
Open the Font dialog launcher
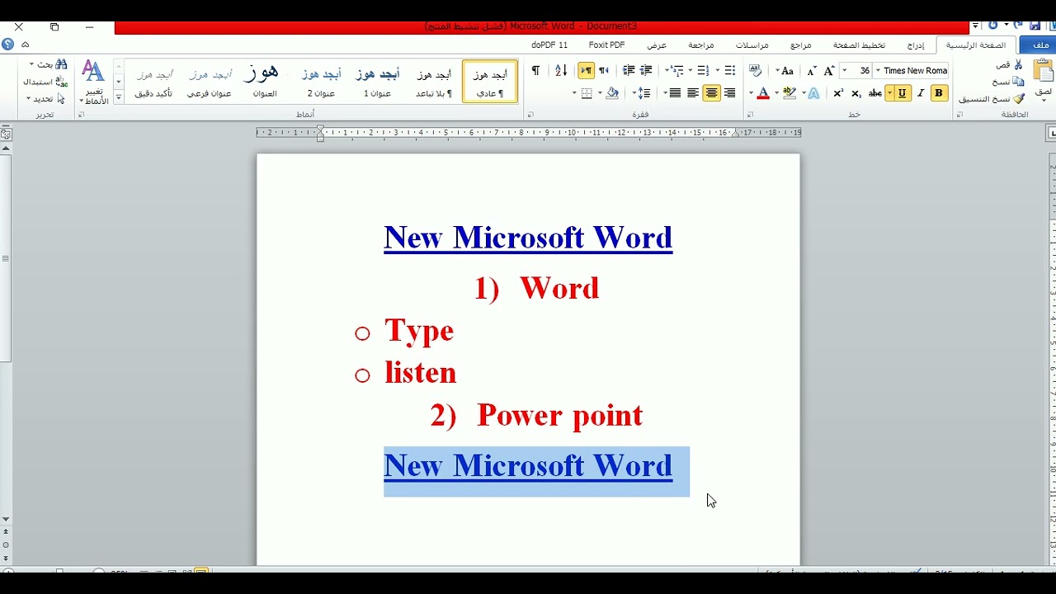[749, 115]
